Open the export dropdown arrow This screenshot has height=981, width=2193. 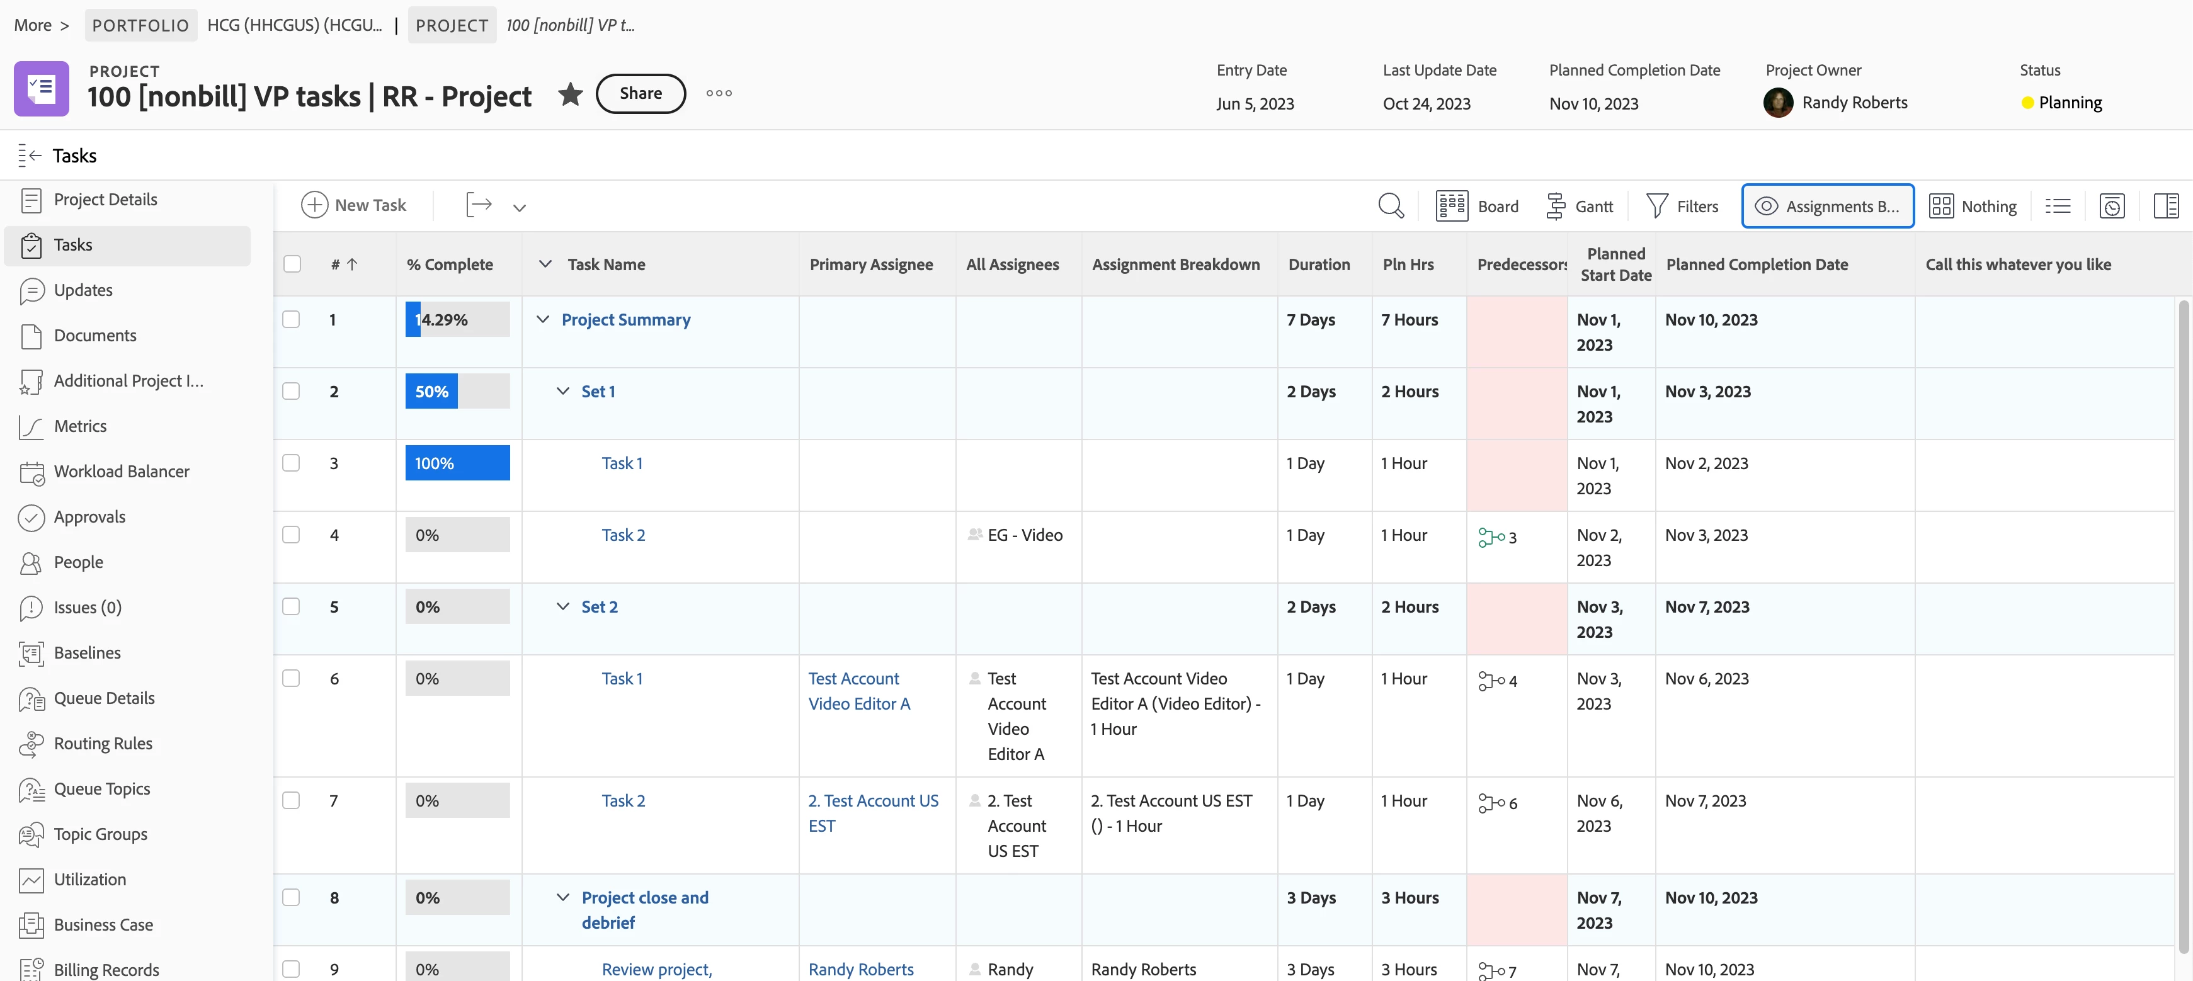tap(520, 207)
